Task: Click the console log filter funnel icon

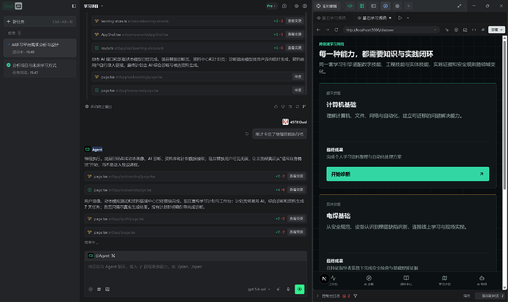Action: pos(356,296)
